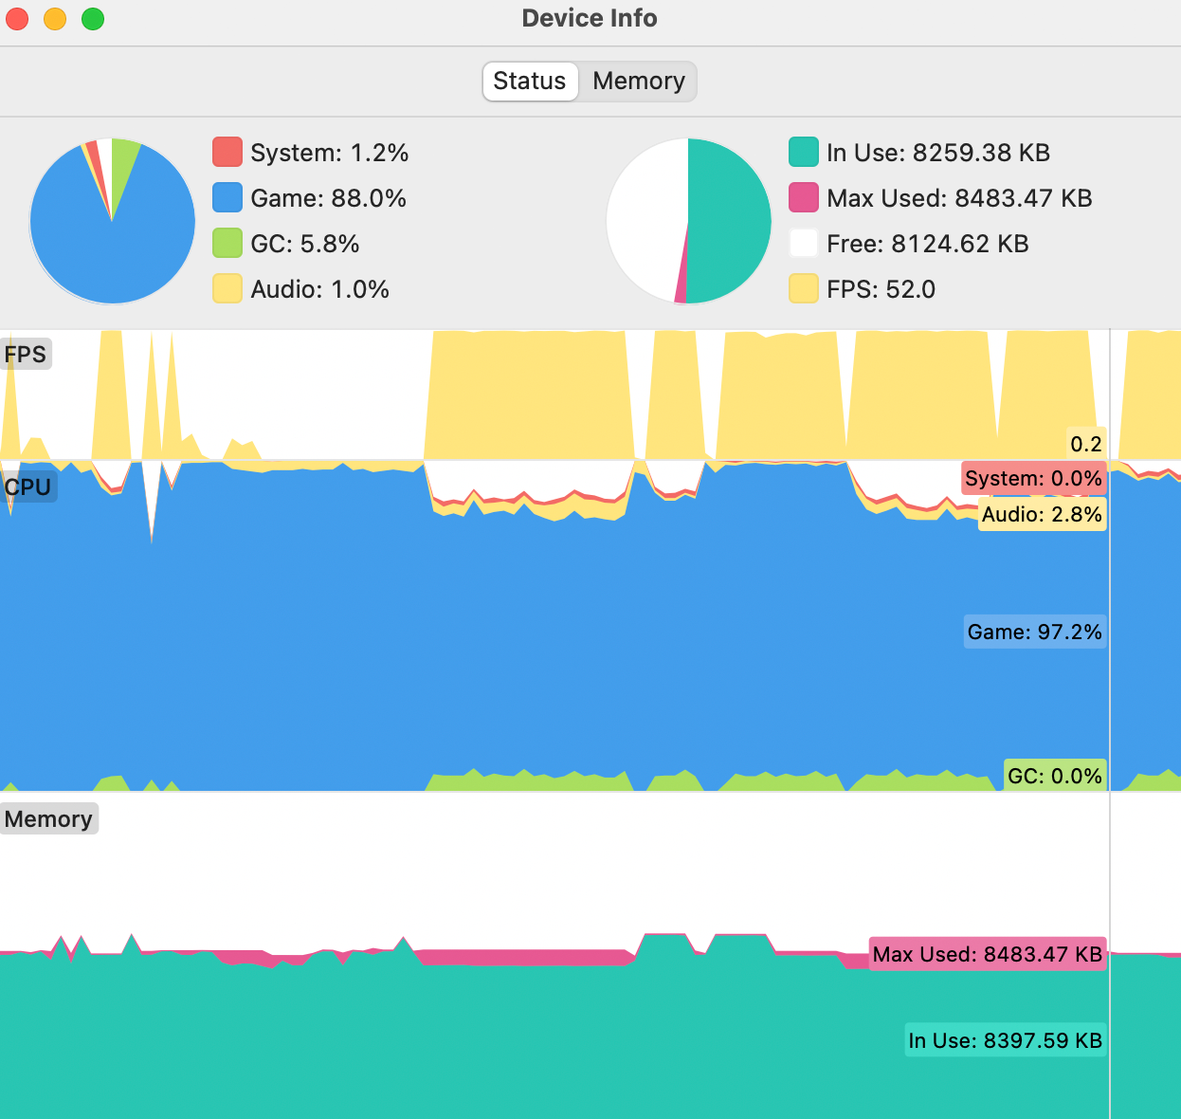Viewport: 1181px width, 1119px height.
Task: Click the 'Game: 88.0%' legend text
Action: (x=328, y=198)
